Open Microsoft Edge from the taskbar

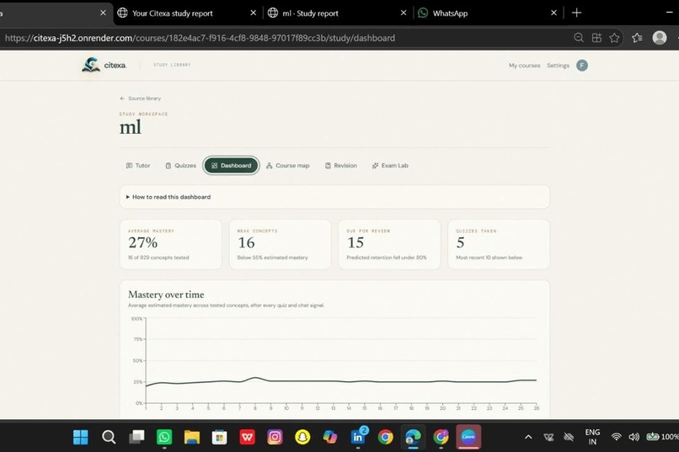coord(413,437)
